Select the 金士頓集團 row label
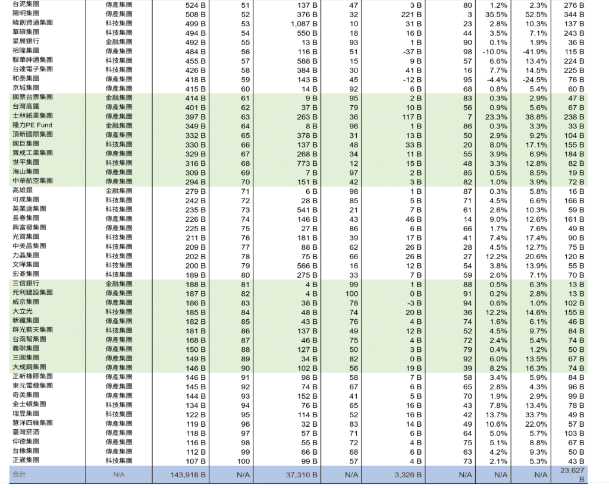Image resolution: width=609 pixels, height=488 pixels. [29, 405]
